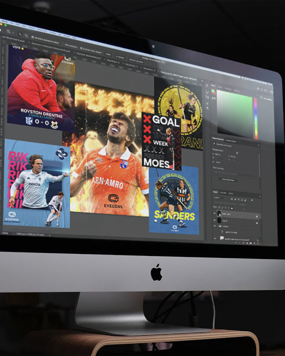Switch to second tab beside Eigenschappen
The width and height of the screenshot is (285, 356).
231,141
